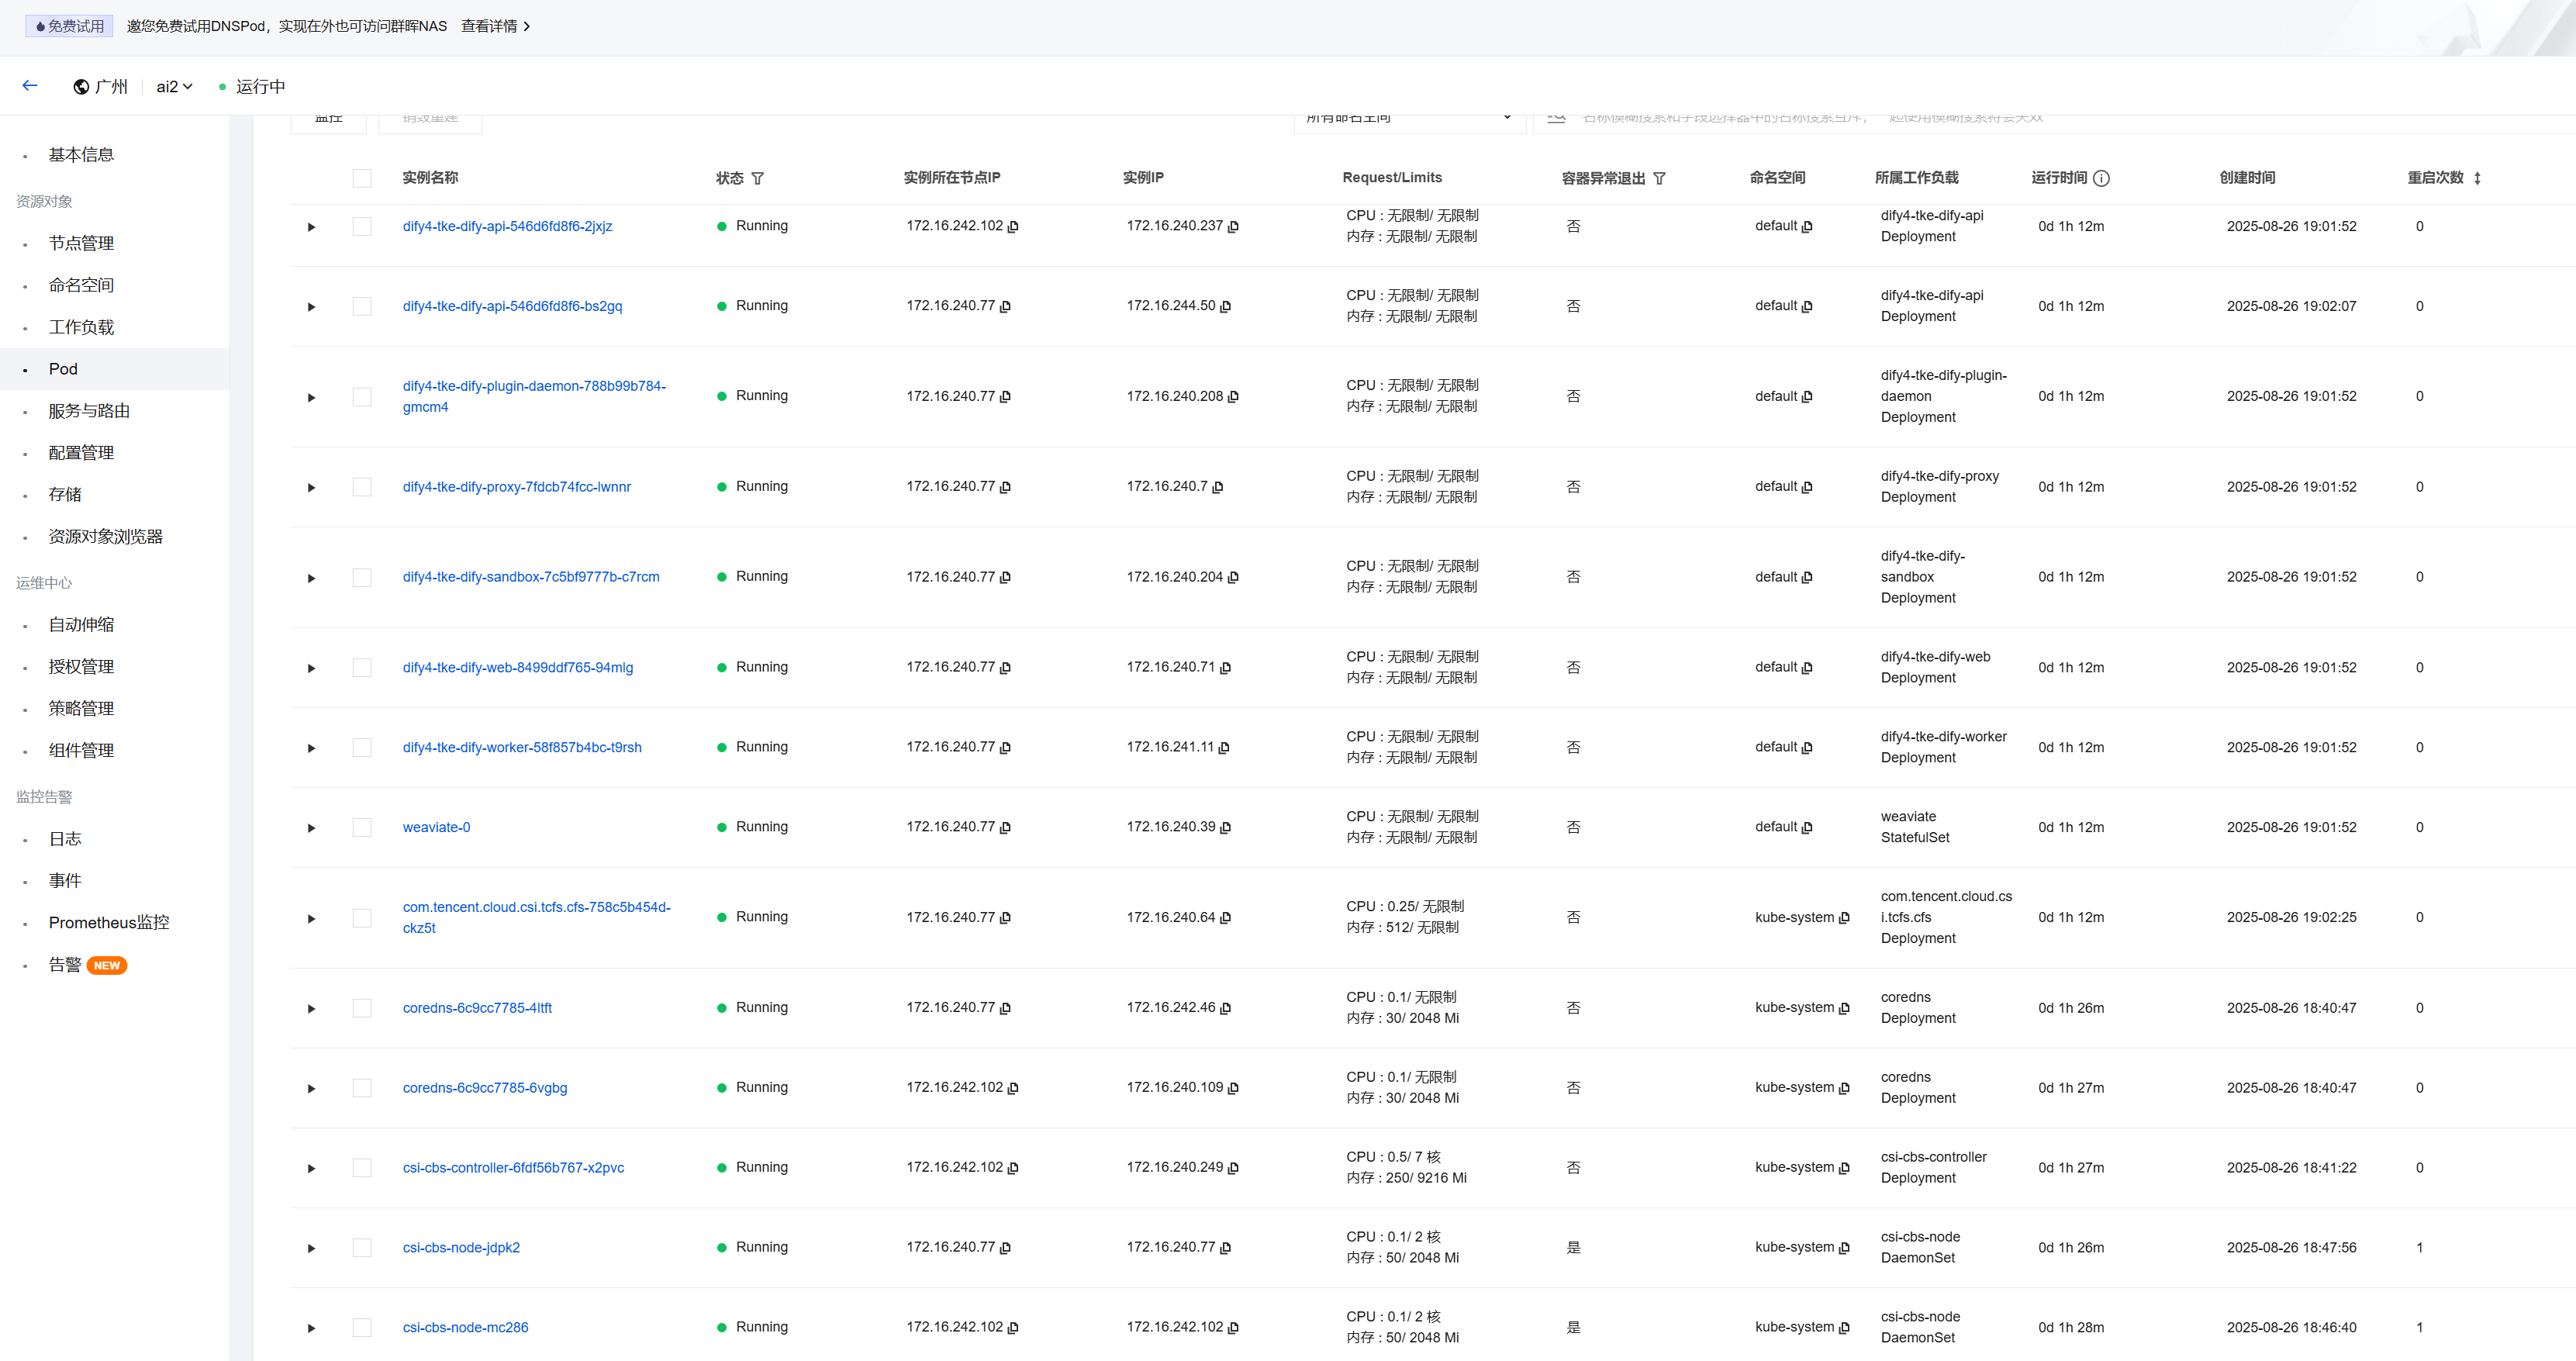Image resolution: width=2576 pixels, height=1361 pixels.
Task: Open pod dify4-tke-dify-web-8499ddf765-94mlg link
Action: 517,667
